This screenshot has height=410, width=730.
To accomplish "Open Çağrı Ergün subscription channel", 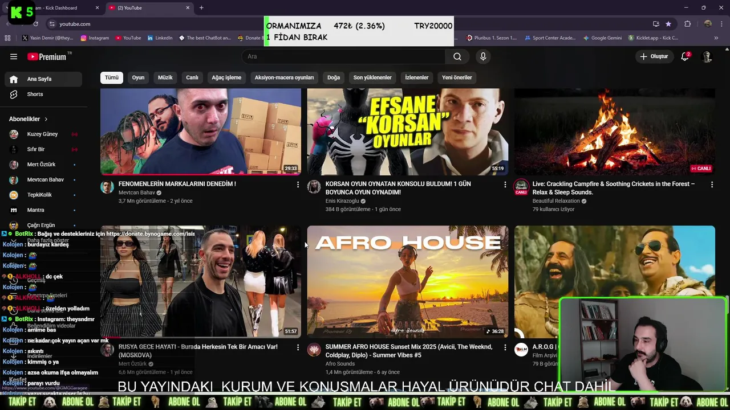I will coord(43,225).
